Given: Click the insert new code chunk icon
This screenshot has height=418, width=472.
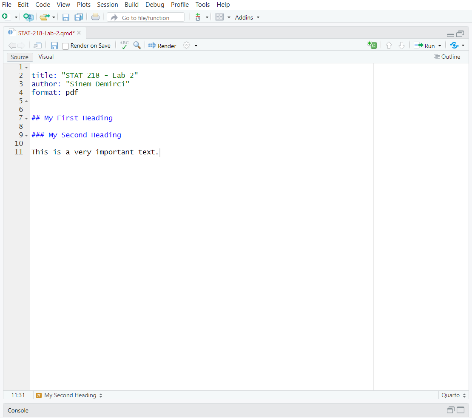Looking at the screenshot, I should click(372, 45).
